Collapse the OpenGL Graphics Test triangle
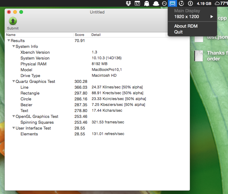 pyautogui.click(x=14, y=116)
